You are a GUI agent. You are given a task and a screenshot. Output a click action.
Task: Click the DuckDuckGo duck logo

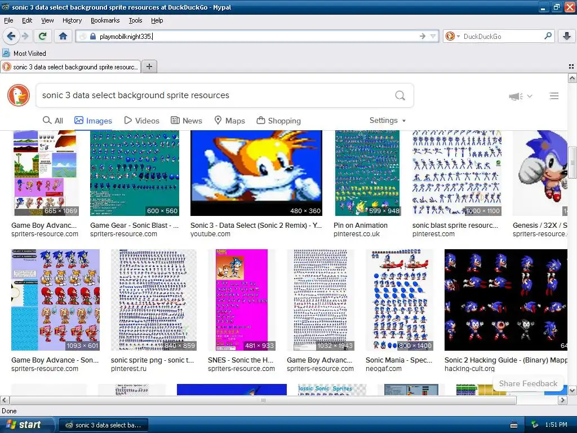coord(19,95)
